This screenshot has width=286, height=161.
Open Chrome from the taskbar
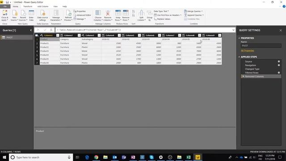point(96,157)
